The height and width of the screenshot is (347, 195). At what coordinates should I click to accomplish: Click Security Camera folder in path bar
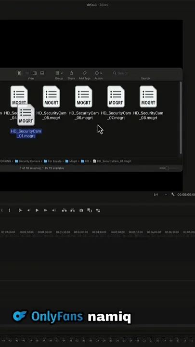[27, 161]
